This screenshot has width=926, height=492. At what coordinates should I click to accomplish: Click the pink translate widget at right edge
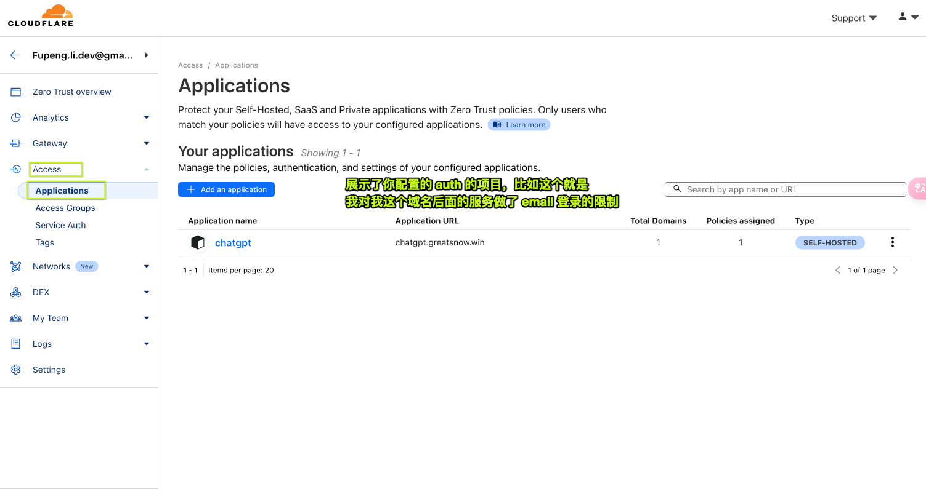click(917, 188)
